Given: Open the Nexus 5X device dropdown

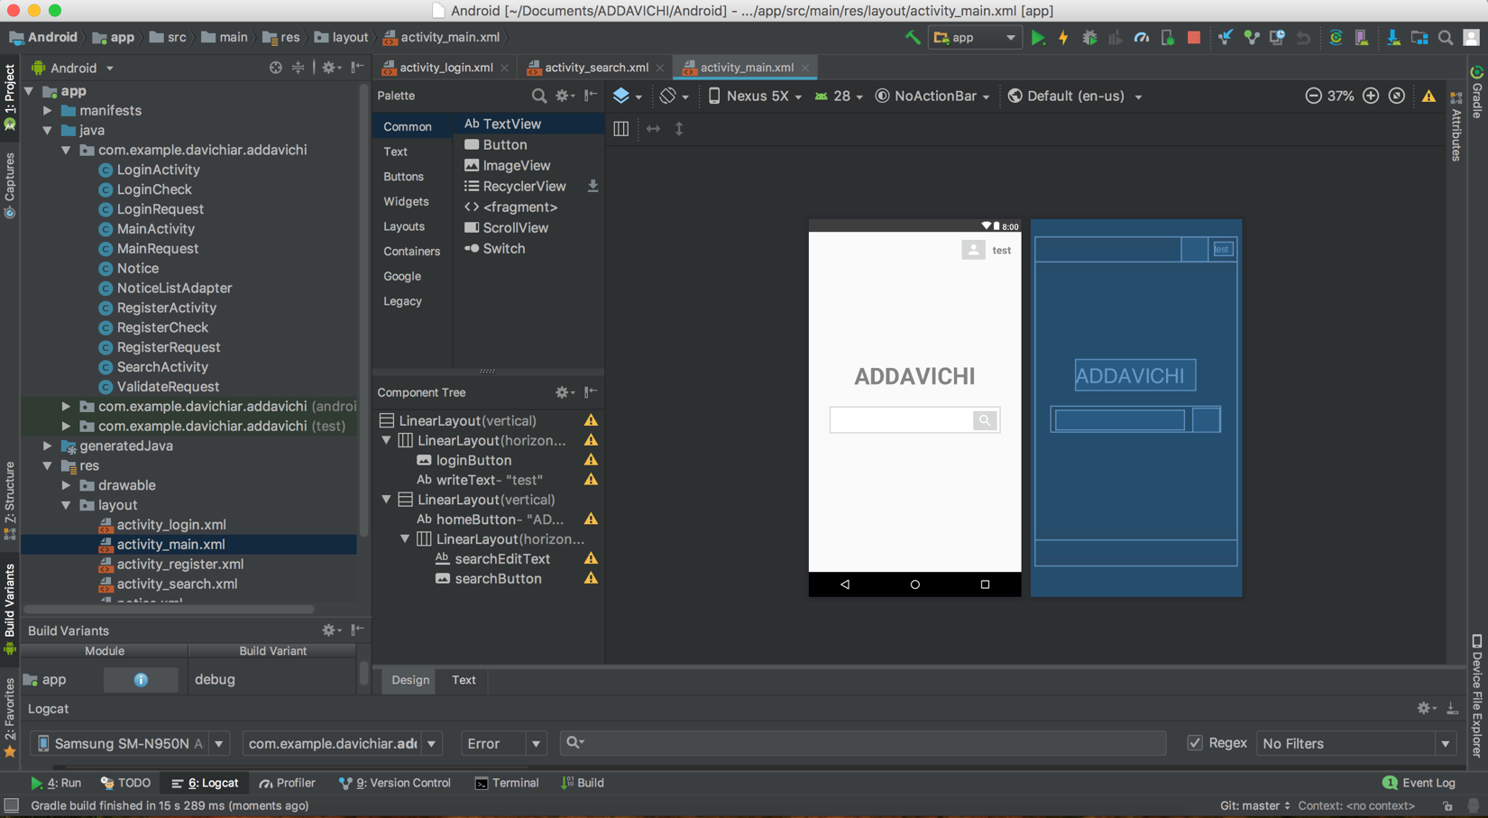Looking at the screenshot, I should click(756, 96).
